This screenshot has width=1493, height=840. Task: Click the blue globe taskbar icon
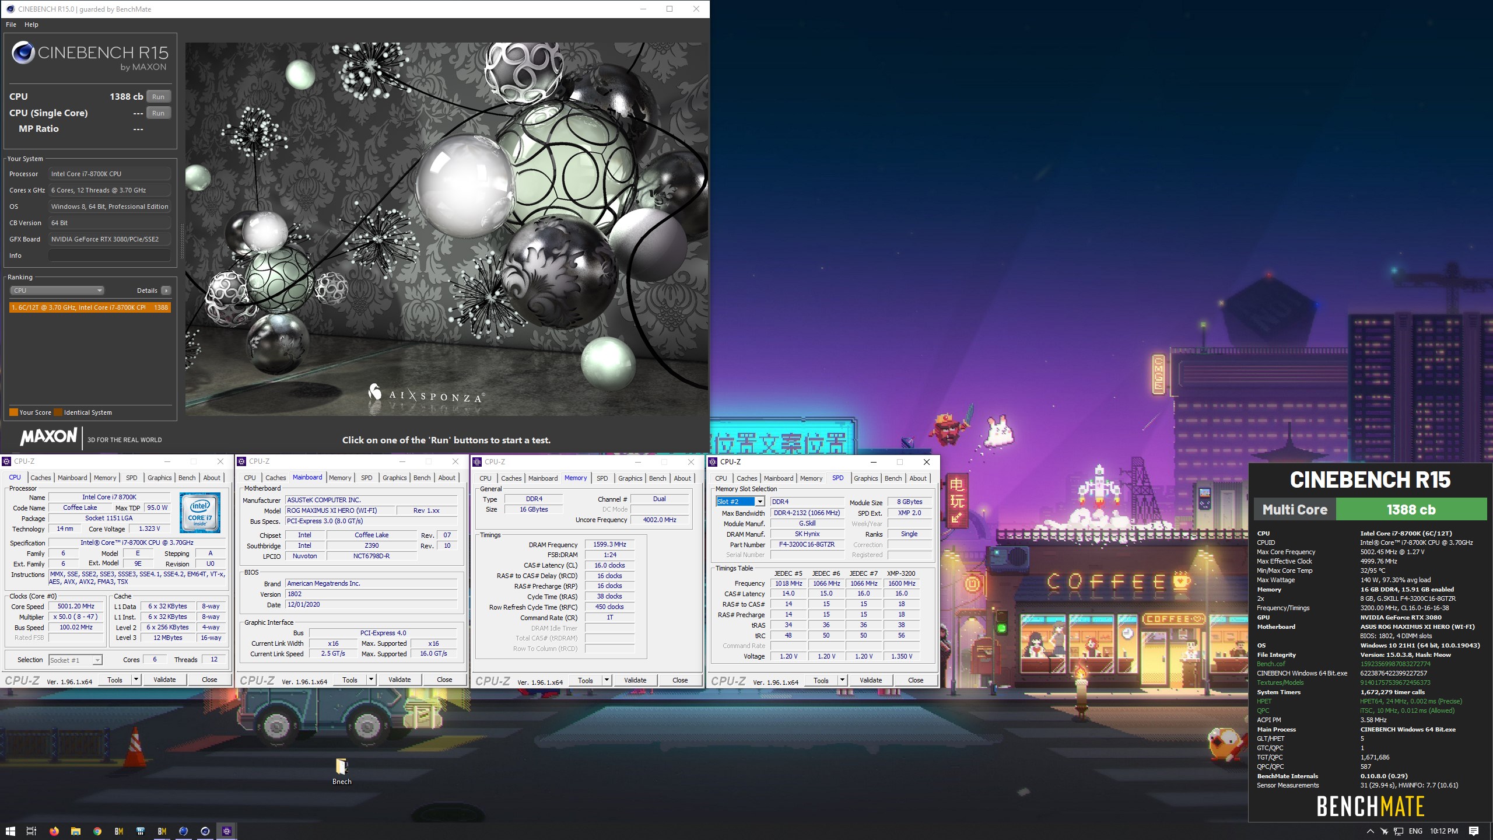tap(183, 831)
